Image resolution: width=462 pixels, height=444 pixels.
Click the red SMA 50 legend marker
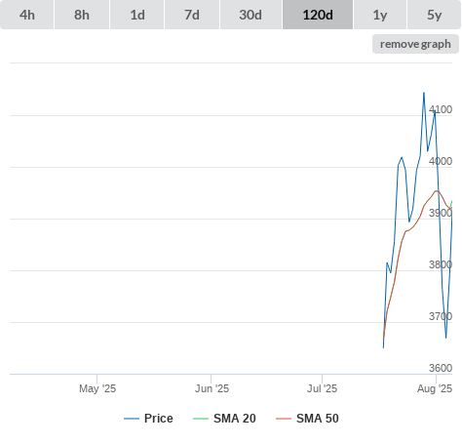(x=284, y=419)
